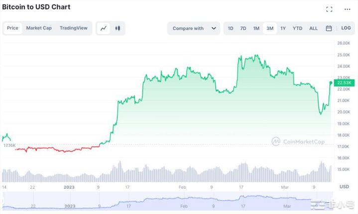358x214 pixels.
Task: Select the 1D time range
Action: (231, 28)
